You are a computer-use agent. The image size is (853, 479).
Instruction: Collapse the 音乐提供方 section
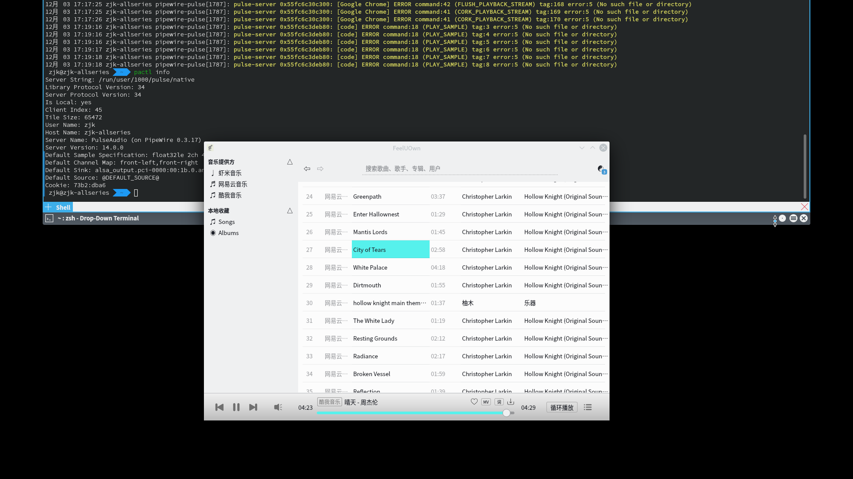290,162
